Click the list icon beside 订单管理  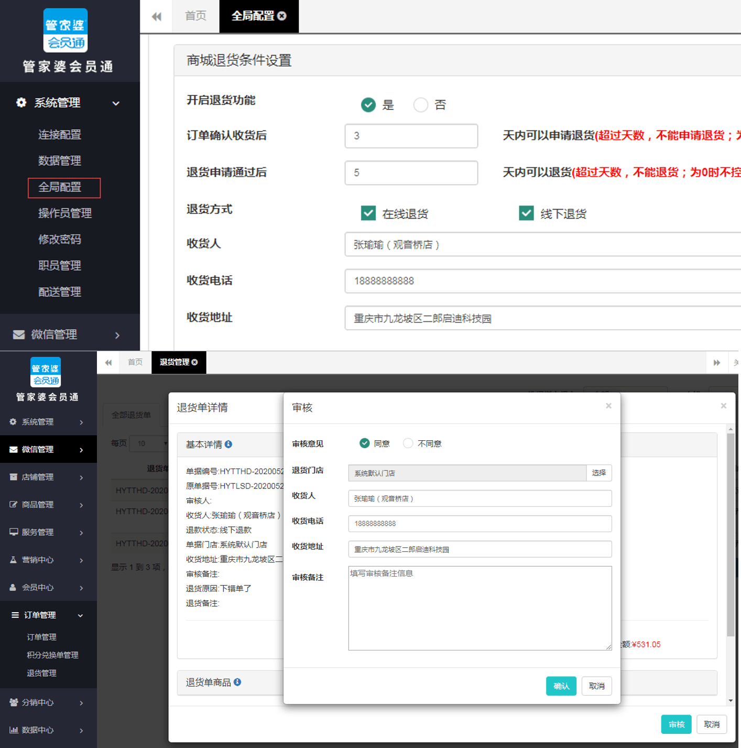(x=15, y=615)
